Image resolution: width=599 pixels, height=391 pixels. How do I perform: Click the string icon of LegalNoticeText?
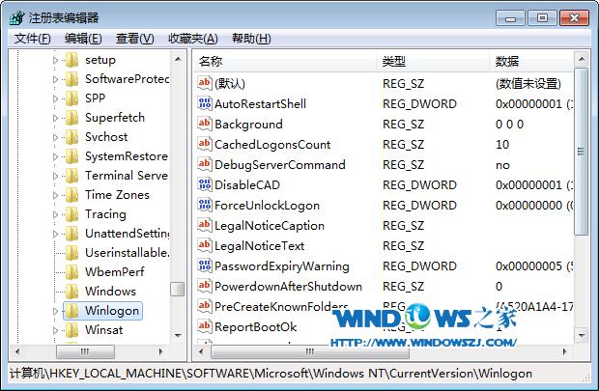pyautogui.click(x=205, y=245)
